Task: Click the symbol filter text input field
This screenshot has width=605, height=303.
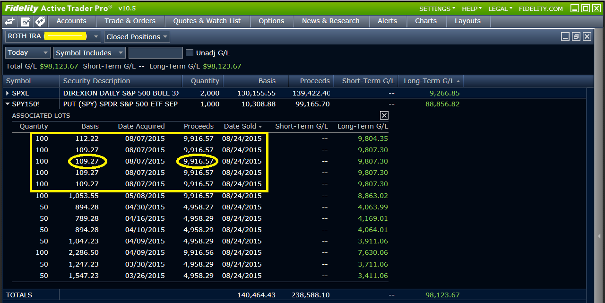Action: click(156, 53)
